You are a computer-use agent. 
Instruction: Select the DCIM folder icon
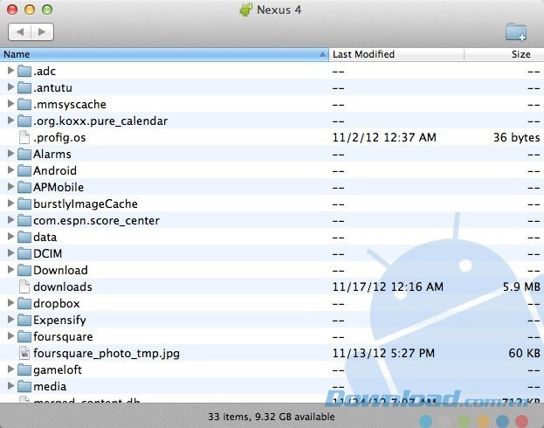[24, 253]
